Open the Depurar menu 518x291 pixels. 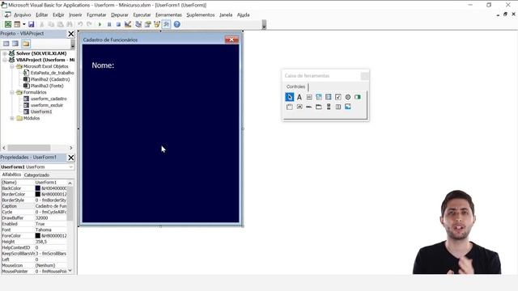coord(120,15)
